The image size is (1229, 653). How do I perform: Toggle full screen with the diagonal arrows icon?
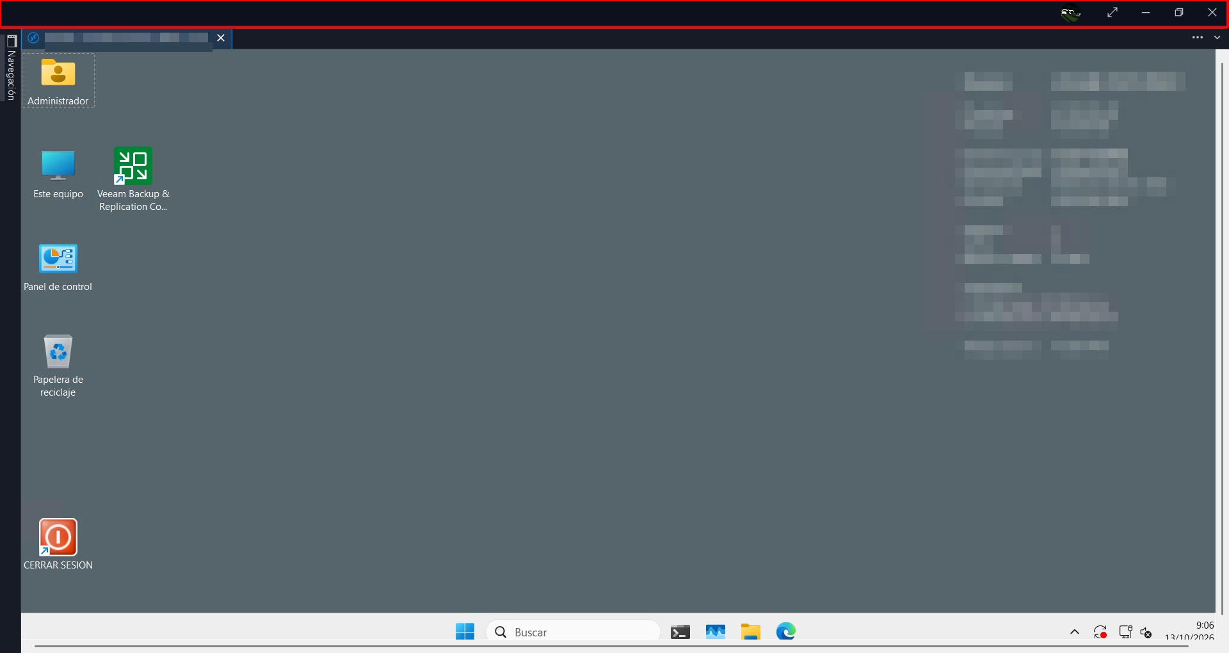coord(1113,12)
